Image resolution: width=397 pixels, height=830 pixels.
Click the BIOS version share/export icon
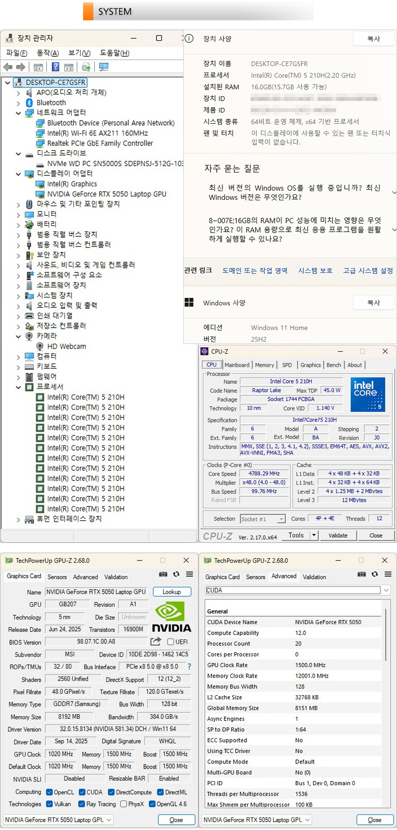[x=156, y=641]
